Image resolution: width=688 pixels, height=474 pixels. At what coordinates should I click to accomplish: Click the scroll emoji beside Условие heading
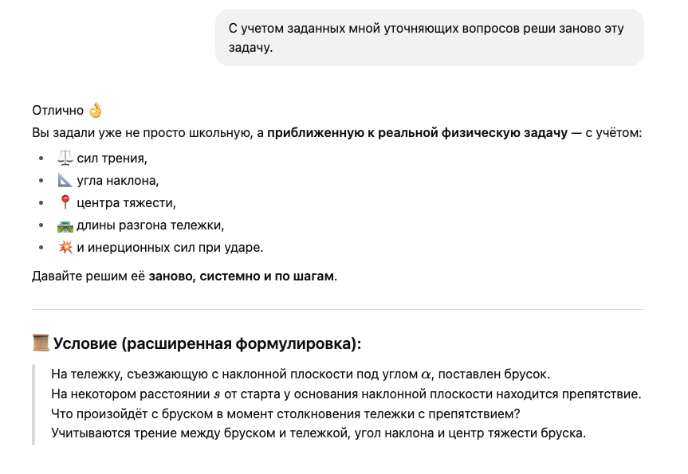(x=41, y=343)
